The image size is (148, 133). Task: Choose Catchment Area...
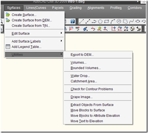(98, 81)
